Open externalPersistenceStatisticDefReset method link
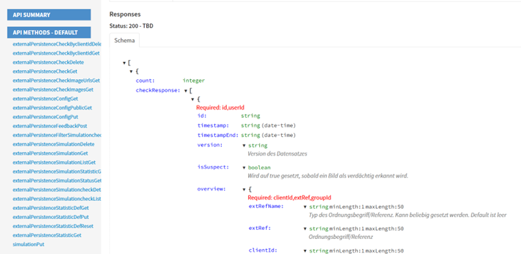The width and height of the screenshot is (521, 254). 53,226
